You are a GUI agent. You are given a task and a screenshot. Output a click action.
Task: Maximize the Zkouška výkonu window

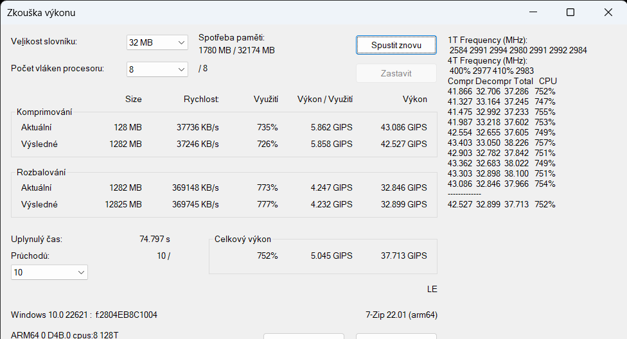click(x=570, y=12)
